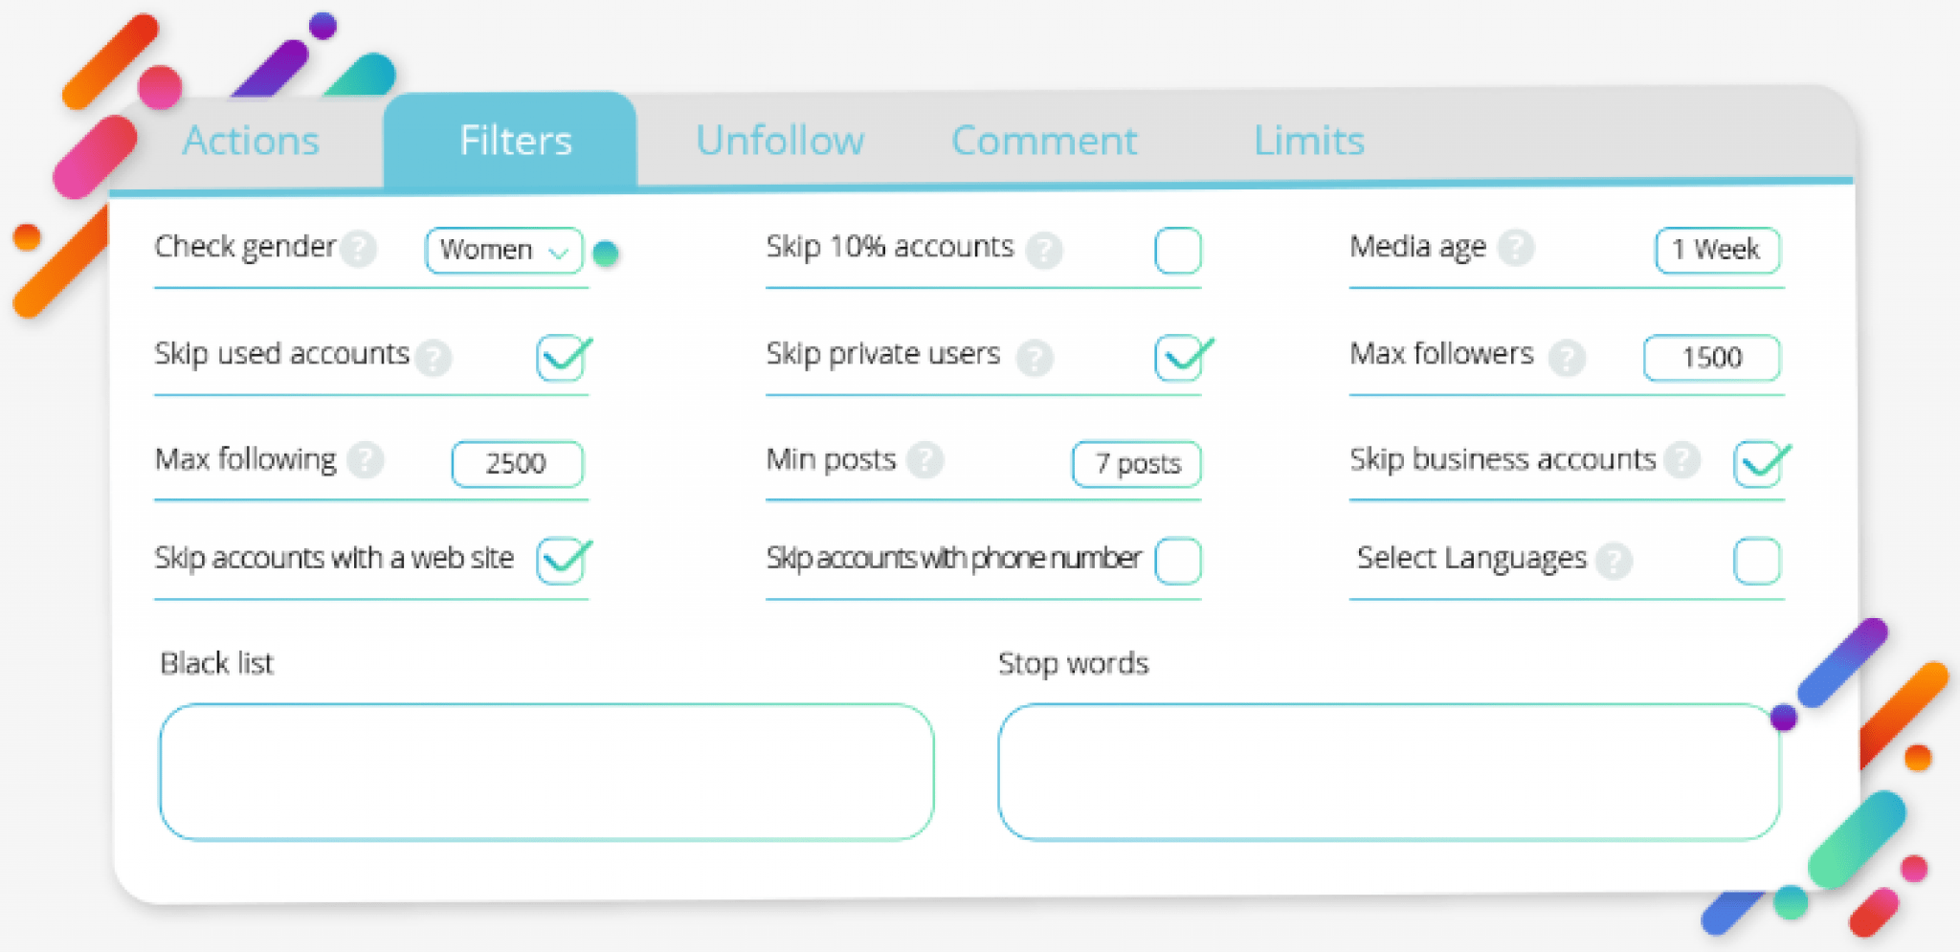Open the Min posts 7 posts selector
This screenshot has width=1960, height=952.
click(1137, 464)
